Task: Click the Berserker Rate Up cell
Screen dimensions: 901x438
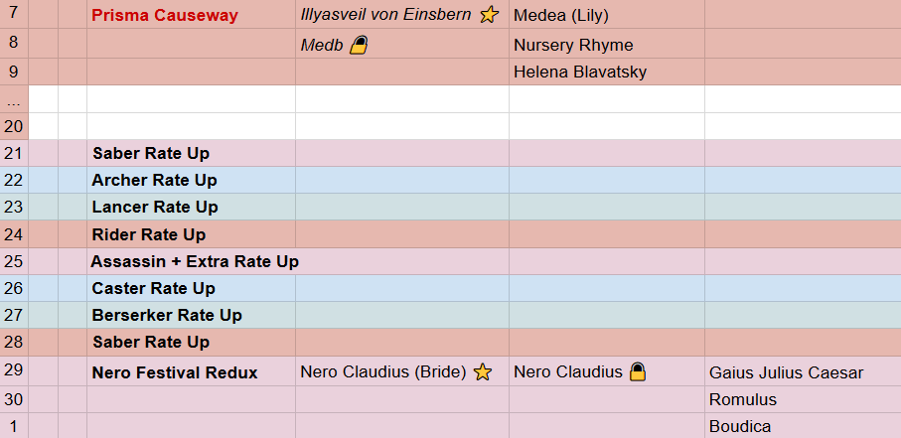Action: [x=192, y=316]
